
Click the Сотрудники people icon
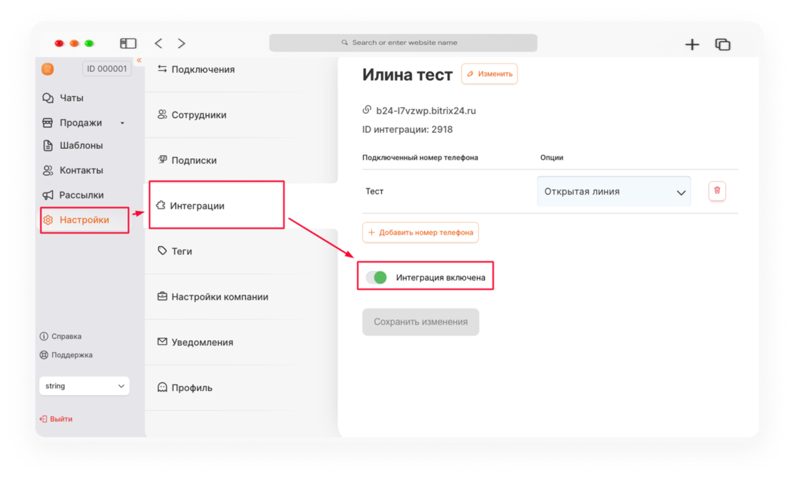click(x=162, y=114)
